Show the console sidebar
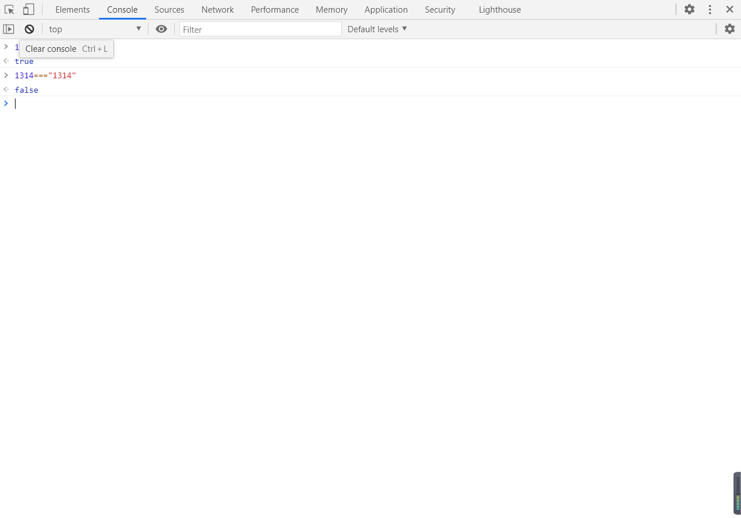The width and height of the screenshot is (741, 518). click(x=9, y=29)
